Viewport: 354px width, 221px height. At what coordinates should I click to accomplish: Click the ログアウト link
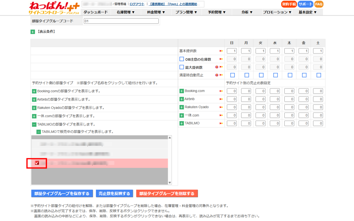(137, 4)
